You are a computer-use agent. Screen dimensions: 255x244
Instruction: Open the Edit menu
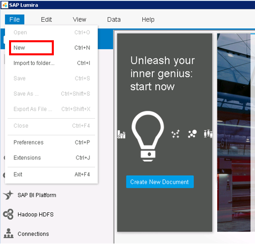46,20
